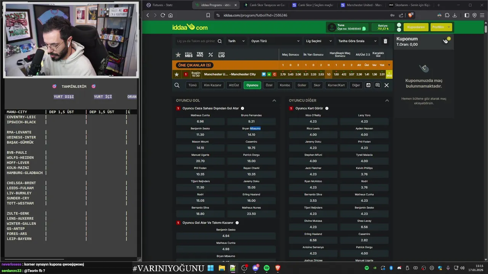The width and height of the screenshot is (488, 274).
Task: Select Bruno Fernandes 9.21 odds
Action: tap(251, 121)
